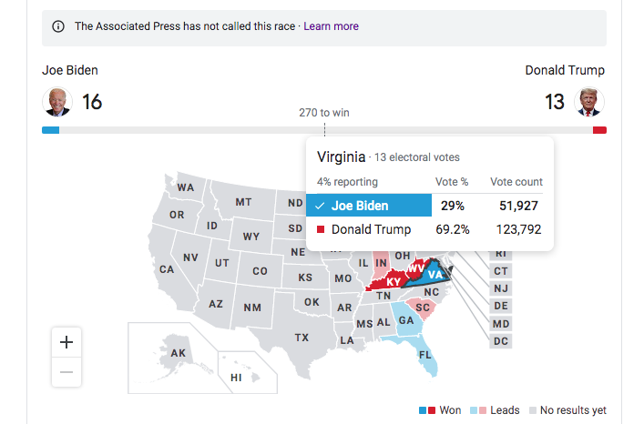
Task: Select the Joe Biden row in Virginia tooltip
Action: (x=424, y=206)
